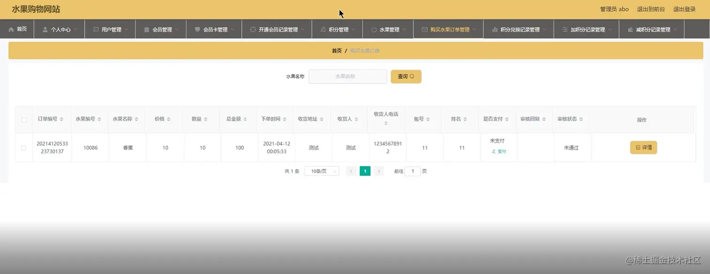710x274 pixels.
Task: Click the home icon beside 首页 in the menu bar
Action: pyautogui.click(x=11, y=29)
